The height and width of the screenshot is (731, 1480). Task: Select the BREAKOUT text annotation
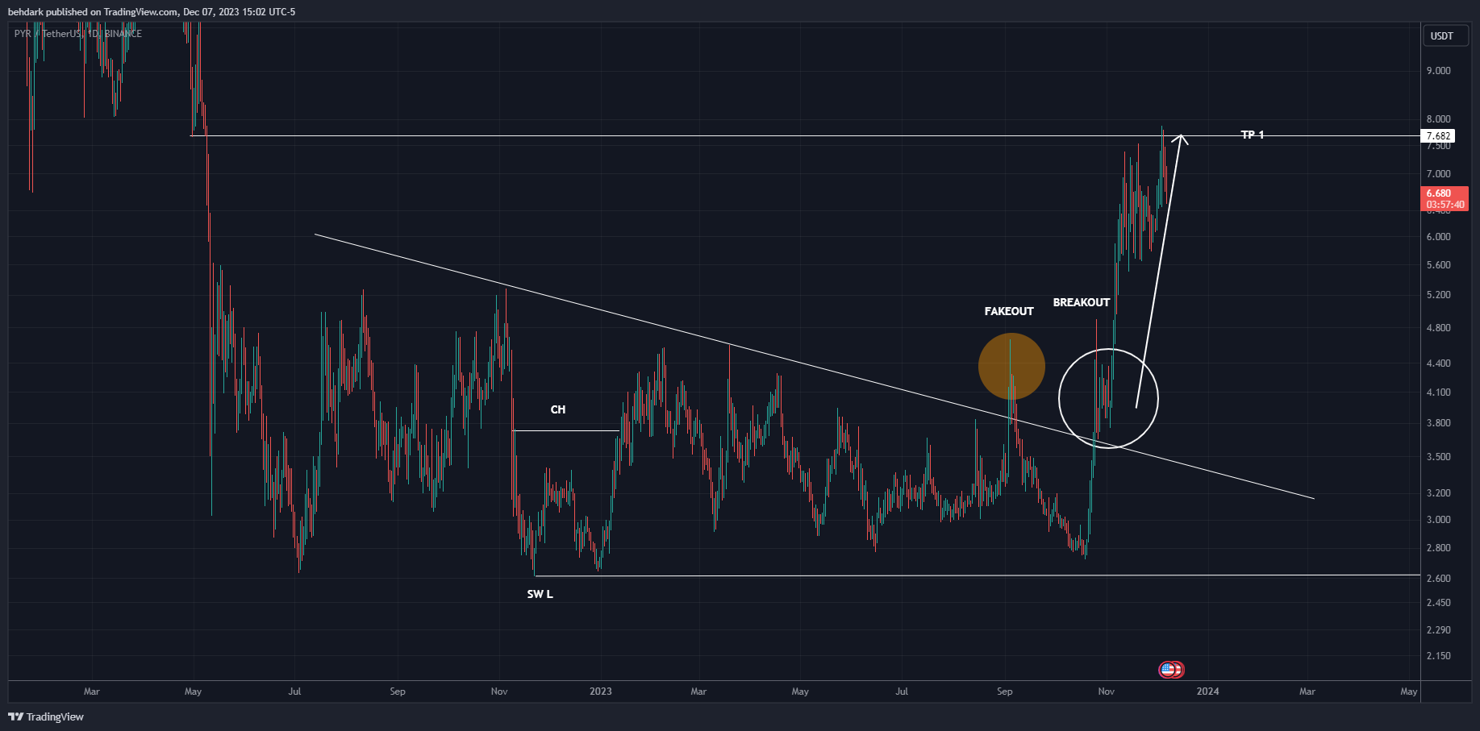(x=1082, y=302)
